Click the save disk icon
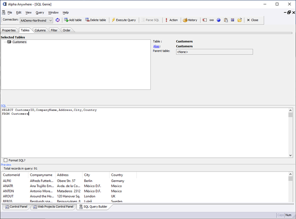This screenshot has width=296, height=219. (x=232, y=20)
